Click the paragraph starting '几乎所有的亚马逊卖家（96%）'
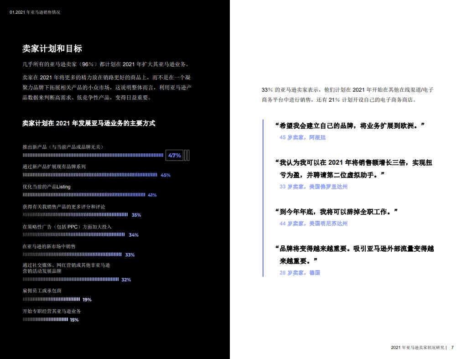 point(106,64)
